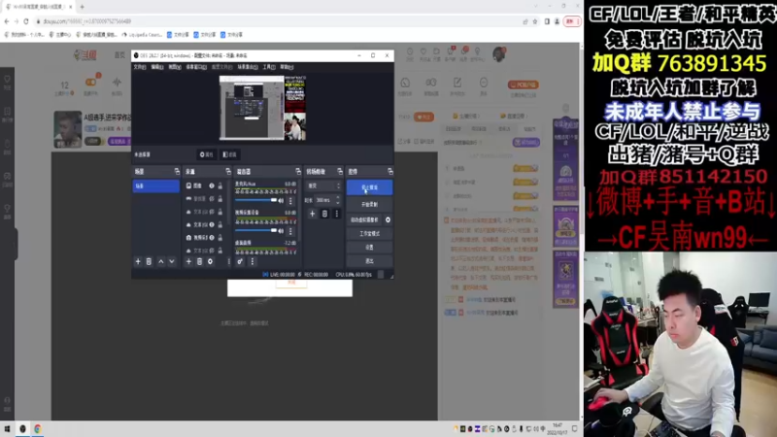777x437 pixels.
Task: Open the Edit menu in OBS
Action: [x=157, y=67]
